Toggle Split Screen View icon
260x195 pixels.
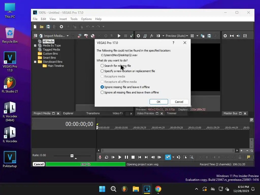click(158, 36)
